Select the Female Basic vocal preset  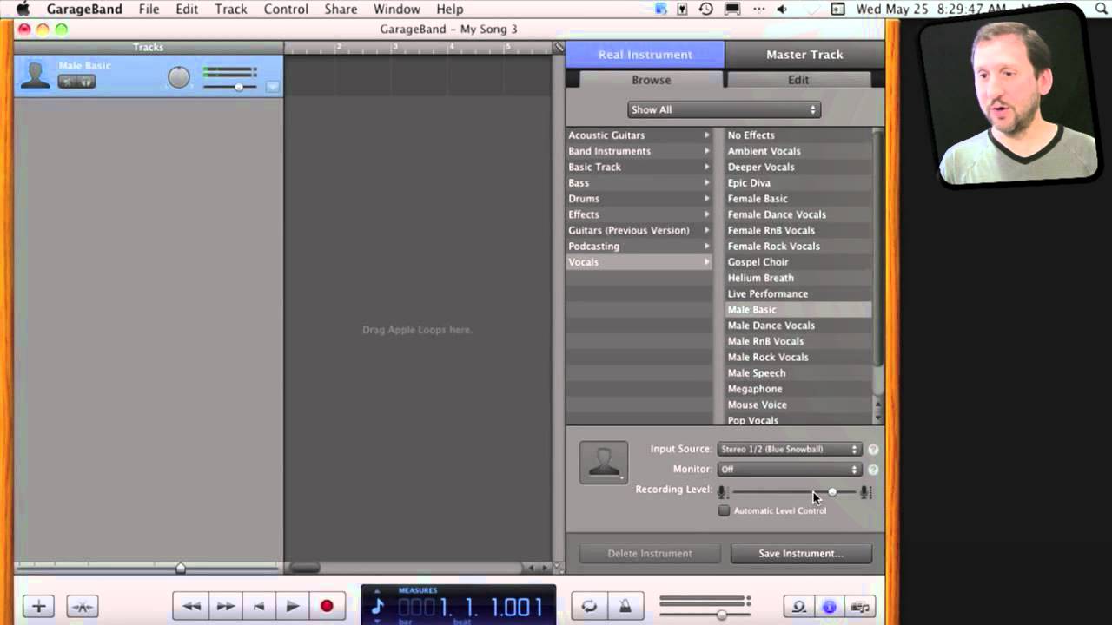(x=798, y=199)
